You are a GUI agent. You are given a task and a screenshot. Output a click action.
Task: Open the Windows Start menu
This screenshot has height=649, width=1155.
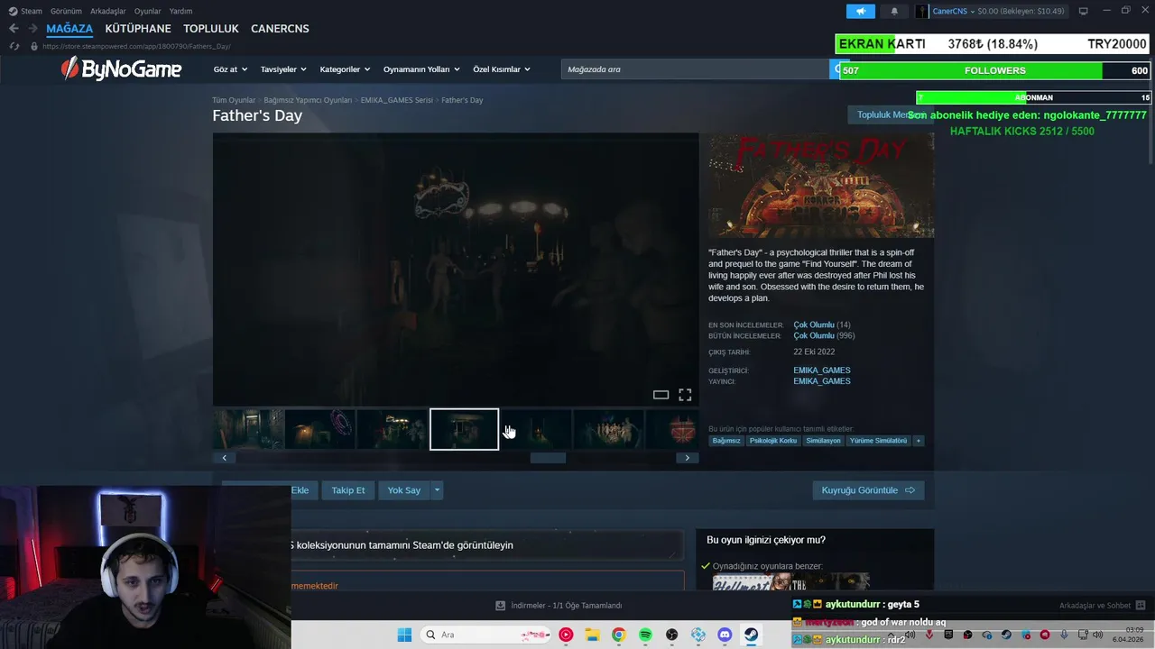(404, 635)
